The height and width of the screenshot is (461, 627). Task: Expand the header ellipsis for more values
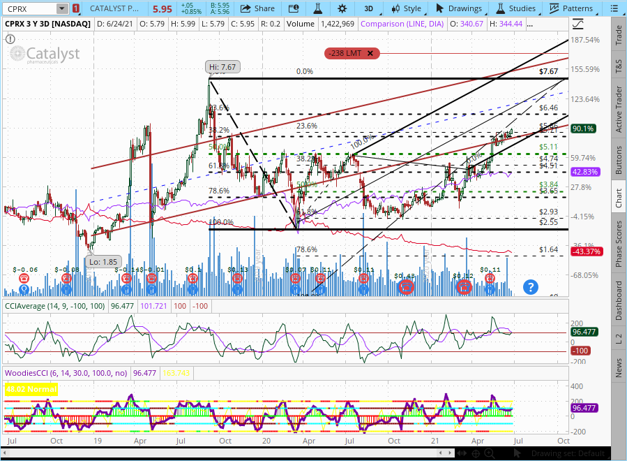530,24
